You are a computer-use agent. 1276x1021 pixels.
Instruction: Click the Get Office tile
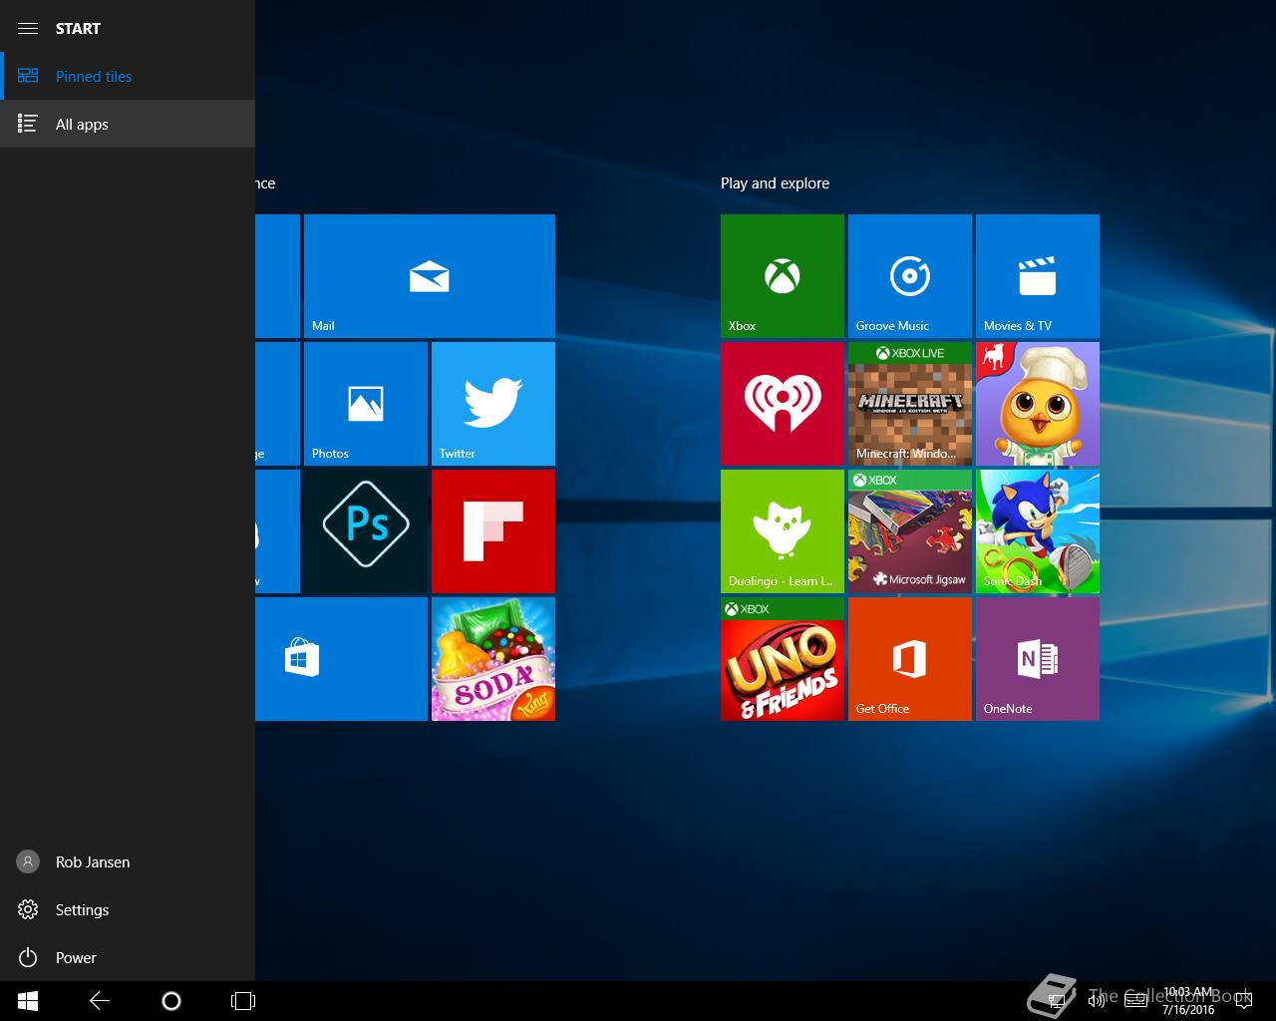(910, 659)
